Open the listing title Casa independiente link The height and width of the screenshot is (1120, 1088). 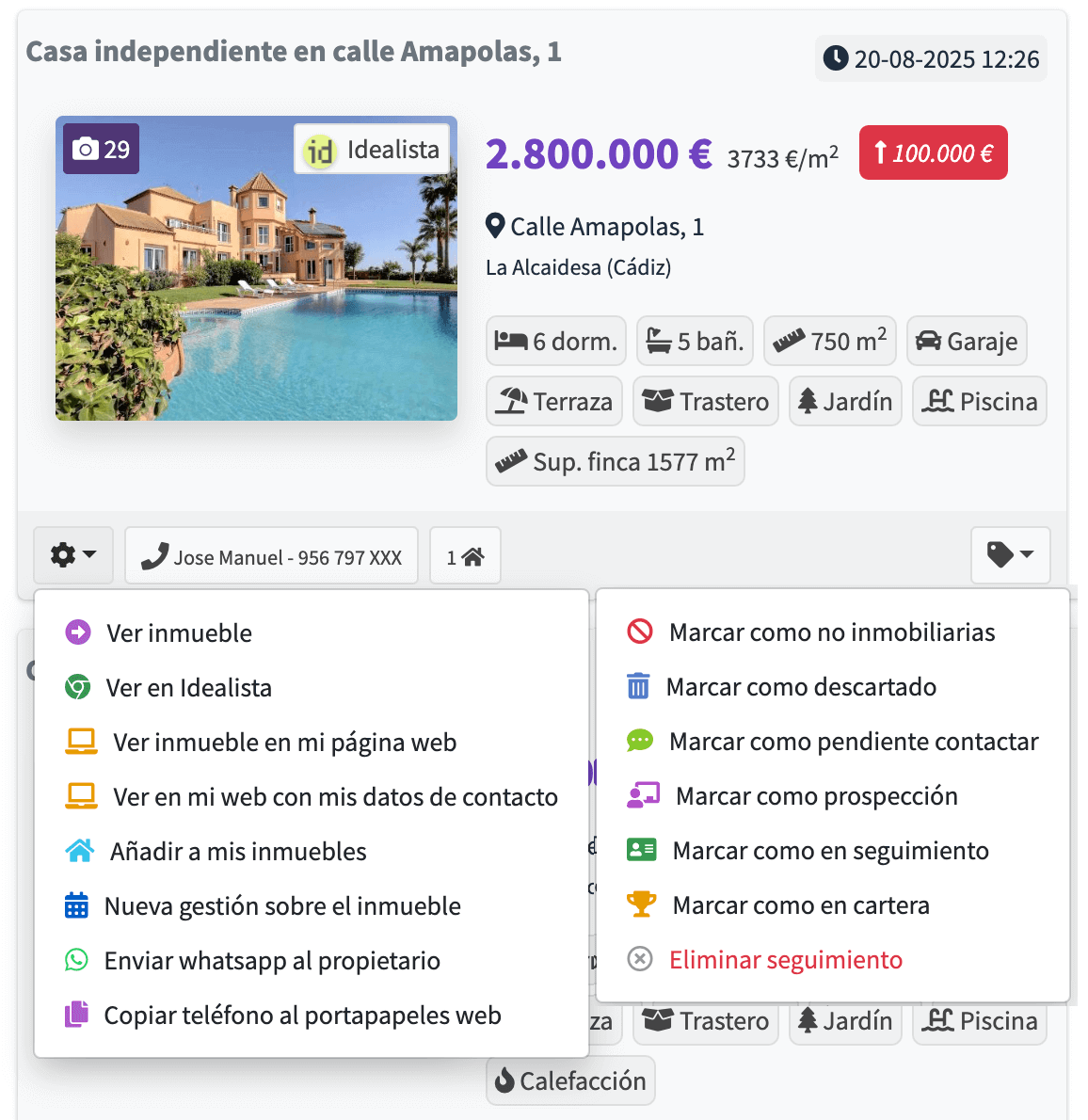tap(294, 52)
